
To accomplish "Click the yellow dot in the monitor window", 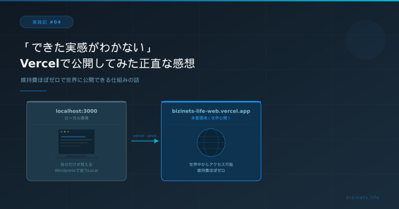I will [x=65, y=132].
